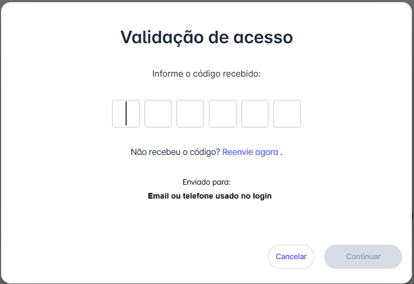Image resolution: width=414 pixels, height=284 pixels.
Task: Click the Informe o código recebido label
Action: (207, 74)
